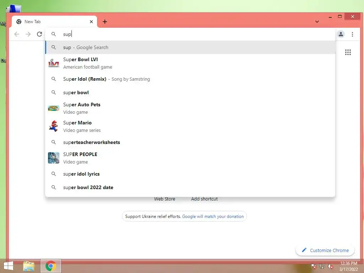This screenshot has height=273, width=364.
Task: Click magnifier icon beside 'super idol lyrics'
Action: click(x=54, y=174)
